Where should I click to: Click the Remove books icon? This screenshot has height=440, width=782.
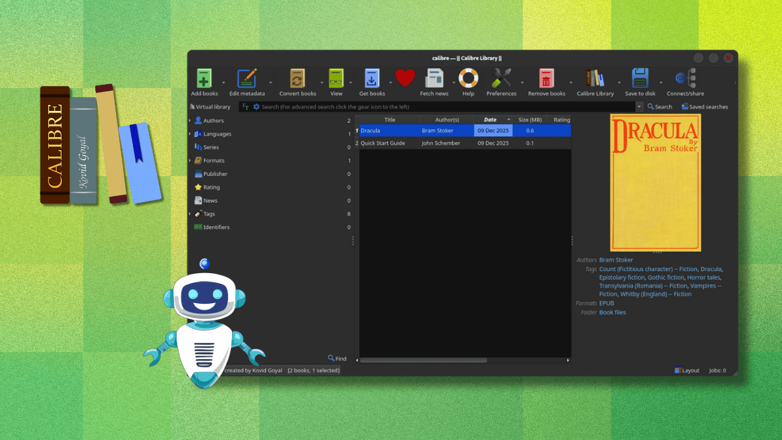click(546, 77)
